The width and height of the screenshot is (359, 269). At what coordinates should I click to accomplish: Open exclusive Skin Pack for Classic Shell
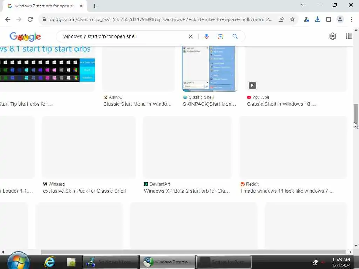pyautogui.click(x=84, y=191)
